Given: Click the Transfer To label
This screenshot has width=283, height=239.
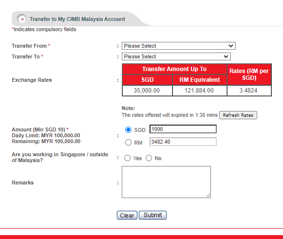Looking at the screenshot, I should pyautogui.click(x=27, y=56).
